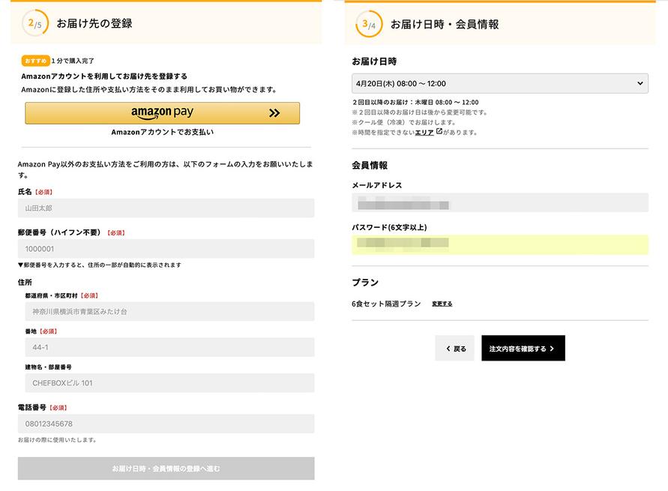Focus the 電話番号 phone number field

click(x=166, y=424)
